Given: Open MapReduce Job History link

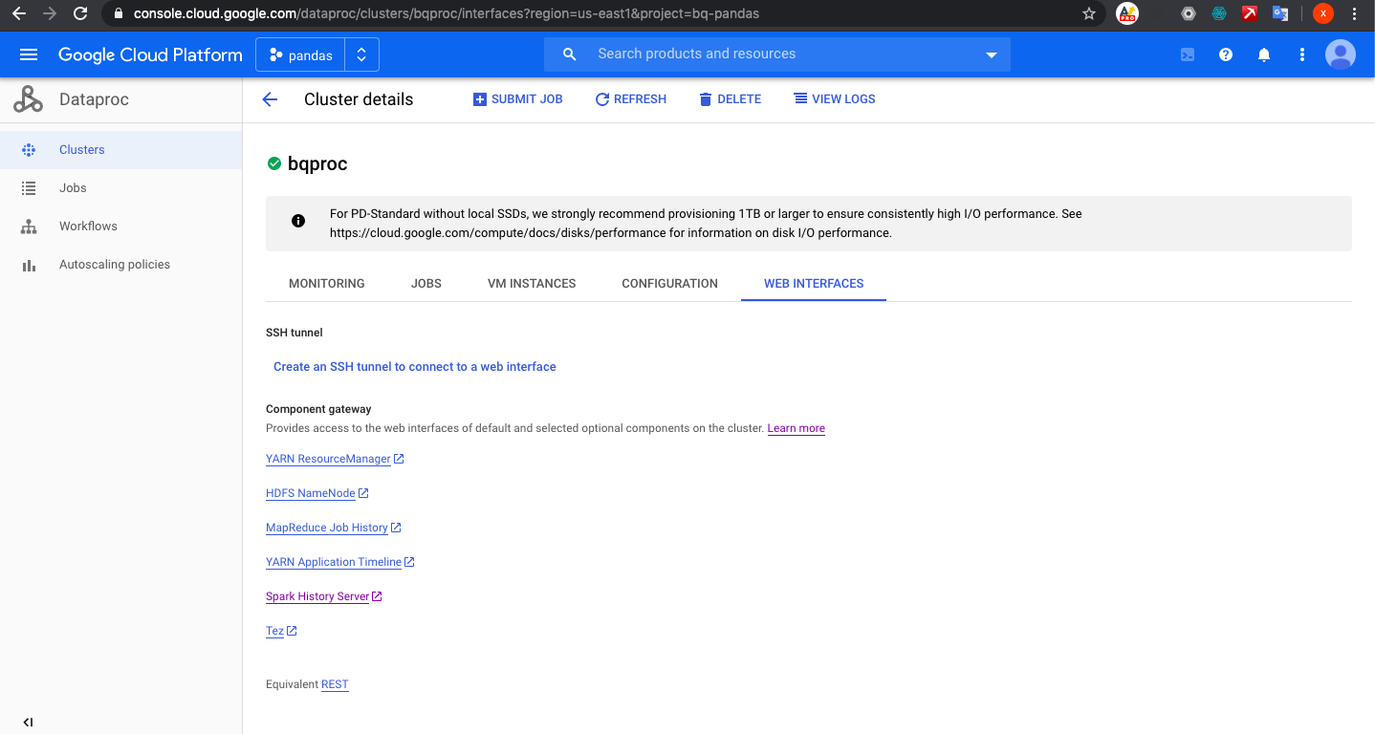Looking at the screenshot, I should click(x=334, y=528).
